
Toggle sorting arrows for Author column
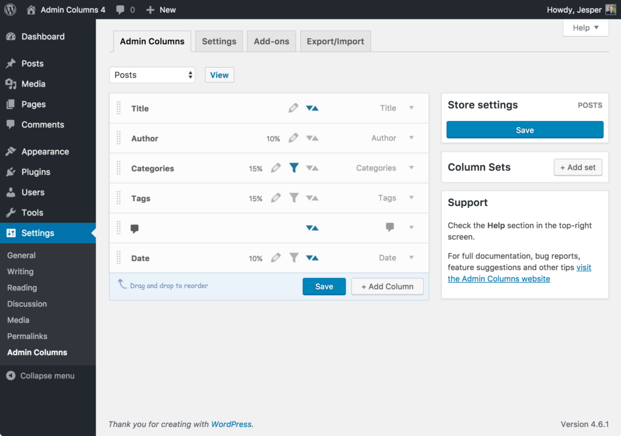coord(312,138)
